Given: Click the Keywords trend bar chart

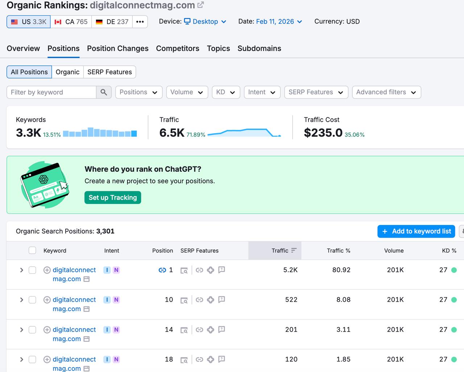Looking at the screenshot, I should pos(100,133).
